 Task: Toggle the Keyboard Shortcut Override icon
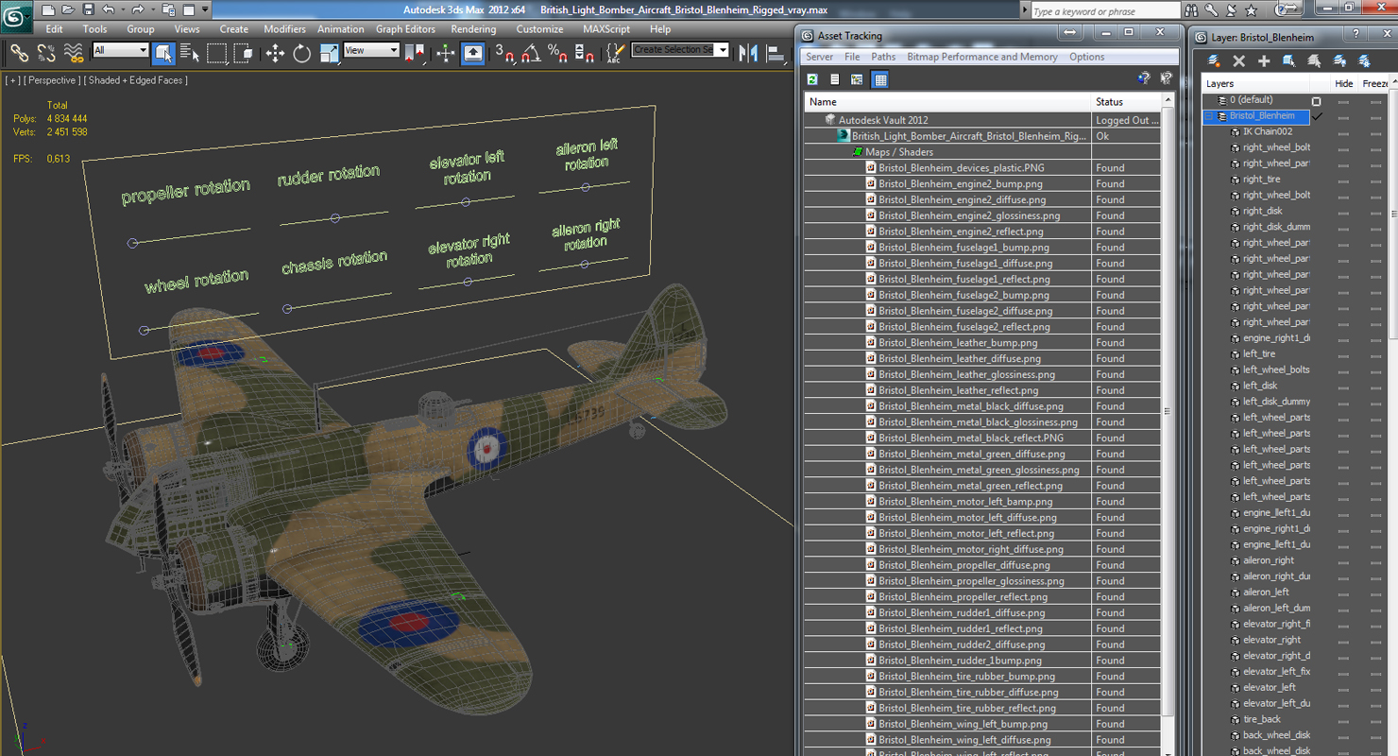tap(473, 53)
